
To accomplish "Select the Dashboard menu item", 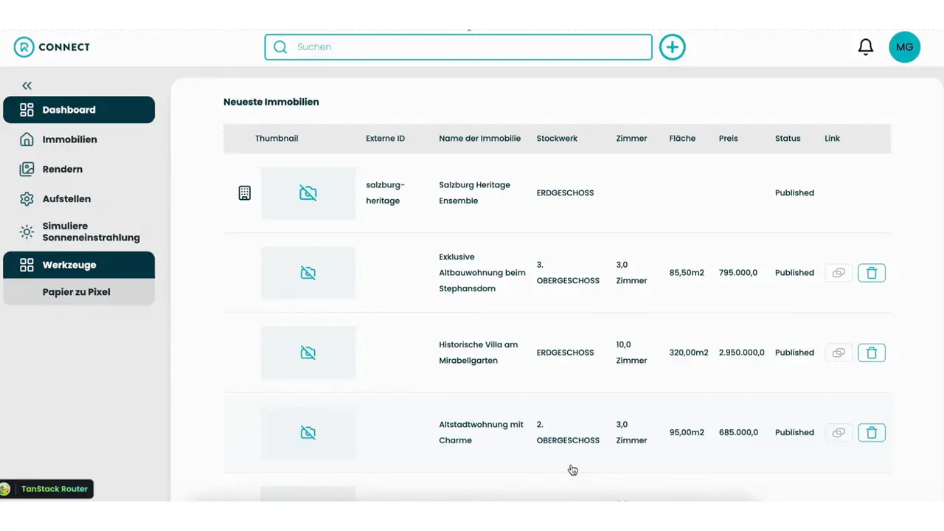I will pyautogui.click(x=79, y=110).
